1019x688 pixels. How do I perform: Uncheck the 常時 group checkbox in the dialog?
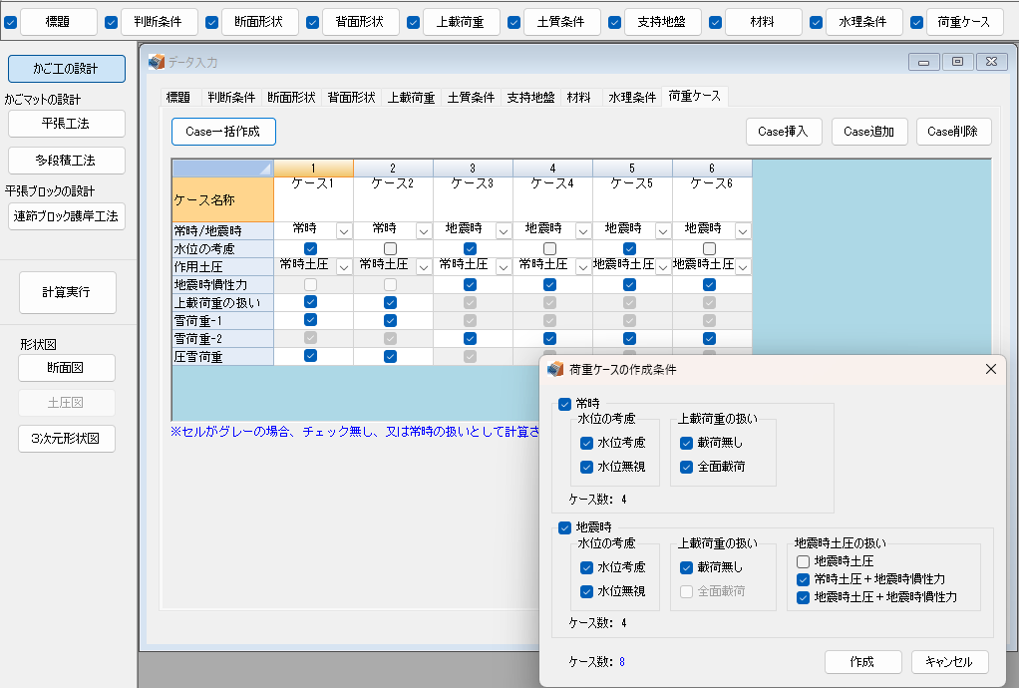[x=564, y=404]
